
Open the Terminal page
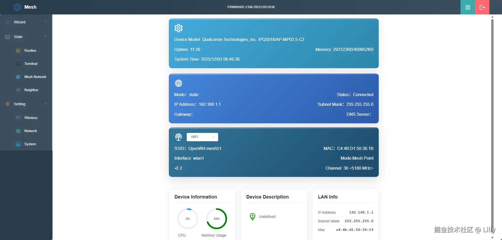26,64
